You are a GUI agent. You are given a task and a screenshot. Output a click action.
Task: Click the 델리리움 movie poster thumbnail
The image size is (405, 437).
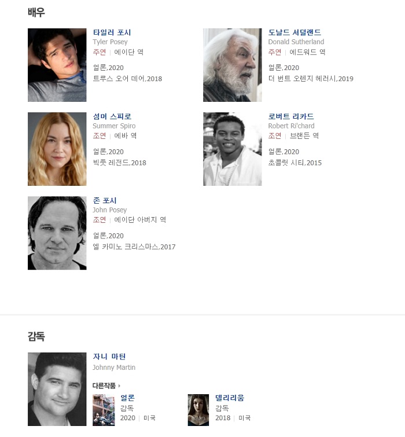tap(198, 410)
